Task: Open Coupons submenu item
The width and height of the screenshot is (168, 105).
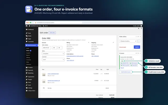Action: pyautogui.click(x=28, y=53)
